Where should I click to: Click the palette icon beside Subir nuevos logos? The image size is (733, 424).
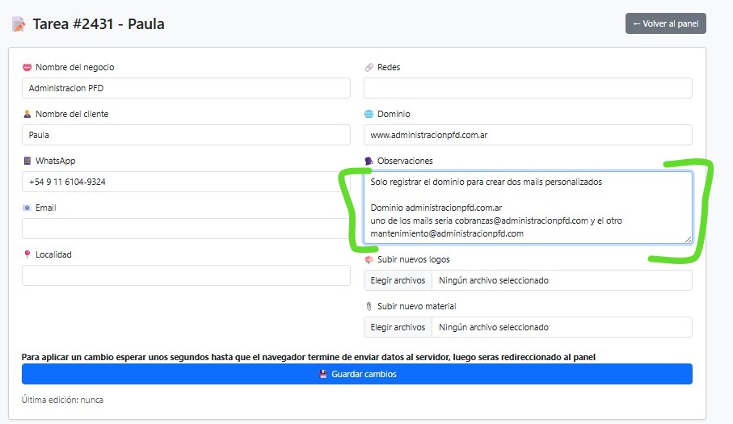[369, 259]
